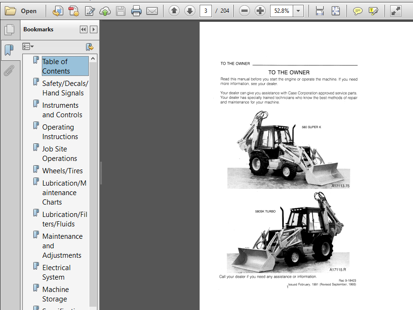Open Machine Storage bookmark
Screen dimensions: 413x310
point(55,294)
